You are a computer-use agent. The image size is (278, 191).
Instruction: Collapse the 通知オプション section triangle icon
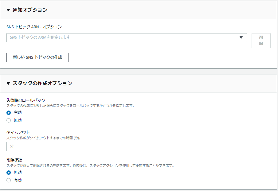[8, 10]
